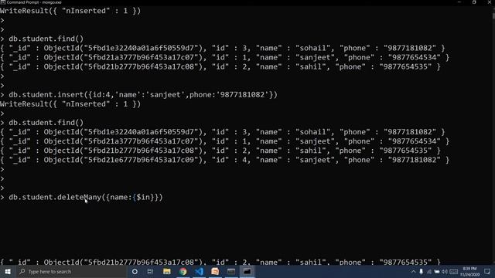Switch to Visual Studio Code on taskbar

coord(199,271)
